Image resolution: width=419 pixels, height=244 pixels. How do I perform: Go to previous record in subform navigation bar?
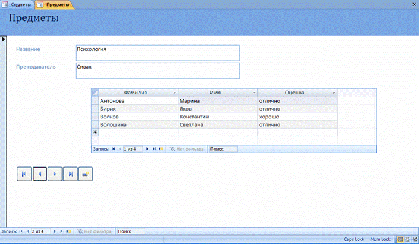pos(120,149)
